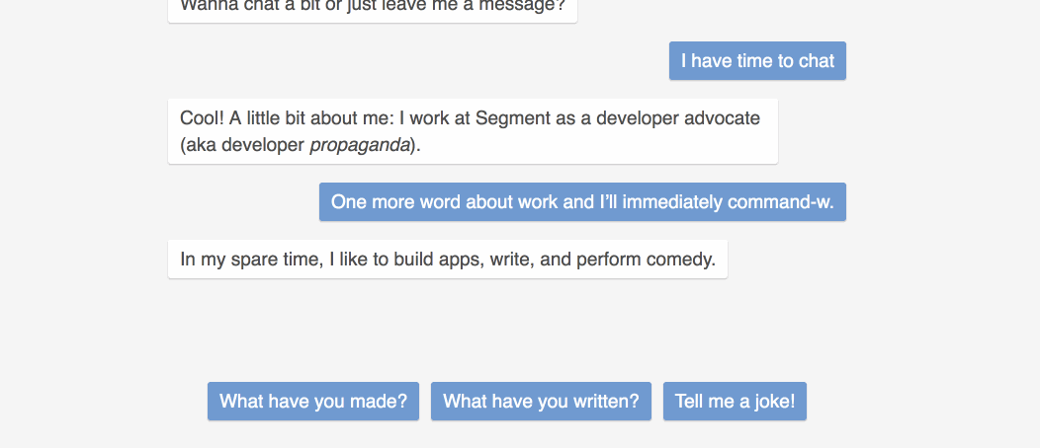The image size is (1040, 448).
Task: Click the "I have time to chat" bubble
Action: pos(757,61)
